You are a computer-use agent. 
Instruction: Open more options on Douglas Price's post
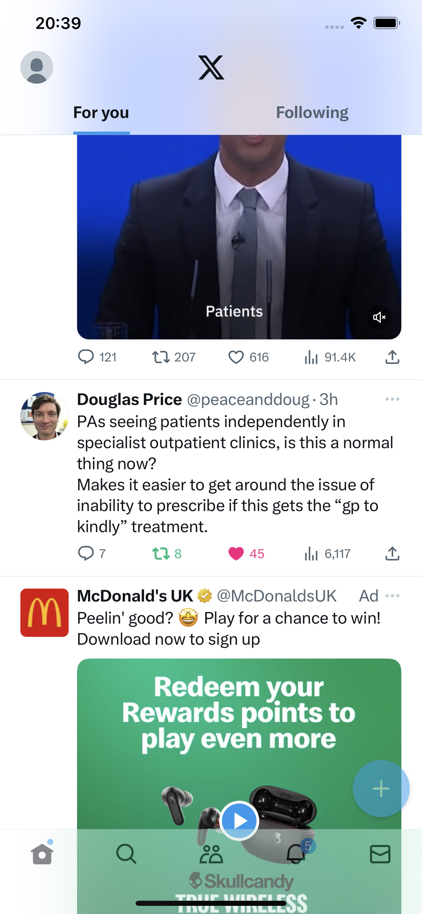392,399
